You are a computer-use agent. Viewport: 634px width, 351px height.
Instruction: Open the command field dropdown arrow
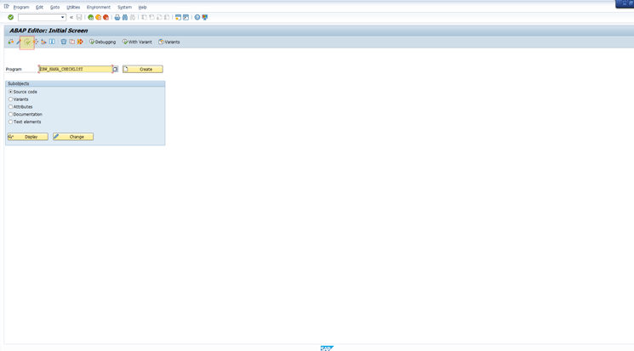coord(63,17)
